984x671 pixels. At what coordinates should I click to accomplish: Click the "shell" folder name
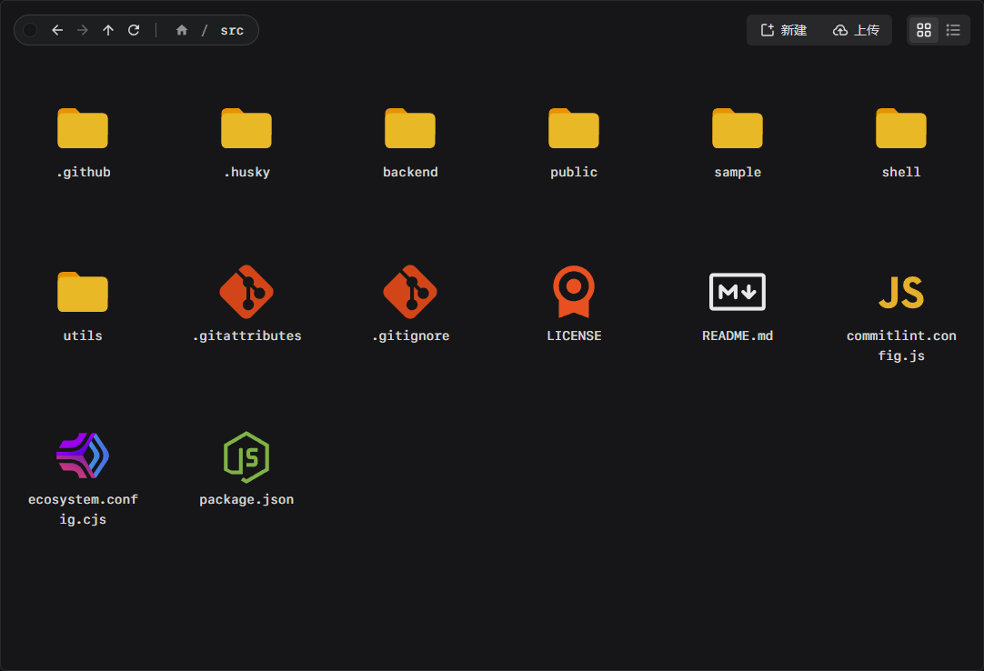[x=901, y=172]
